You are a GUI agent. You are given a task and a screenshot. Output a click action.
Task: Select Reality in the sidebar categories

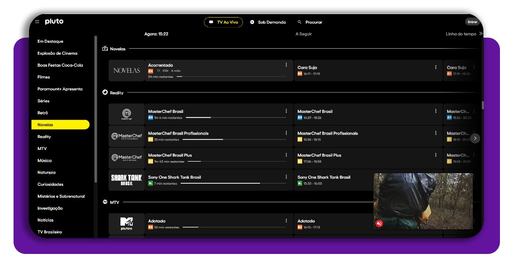pos(44,137)
